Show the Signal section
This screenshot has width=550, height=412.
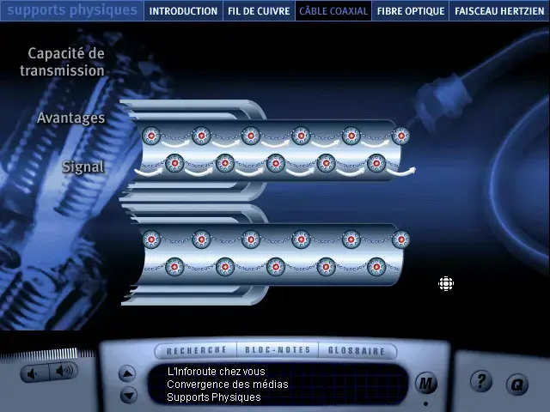point(83,167)
